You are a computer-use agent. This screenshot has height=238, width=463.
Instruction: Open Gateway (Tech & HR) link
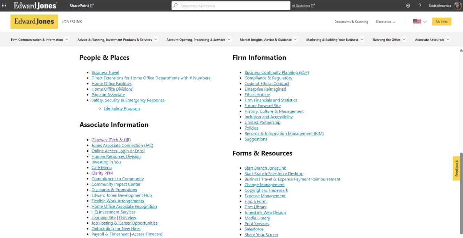(x=111, y=140)
